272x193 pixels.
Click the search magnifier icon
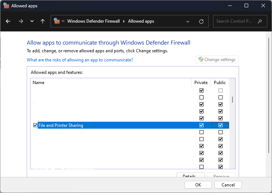click(x=260, y=21)
